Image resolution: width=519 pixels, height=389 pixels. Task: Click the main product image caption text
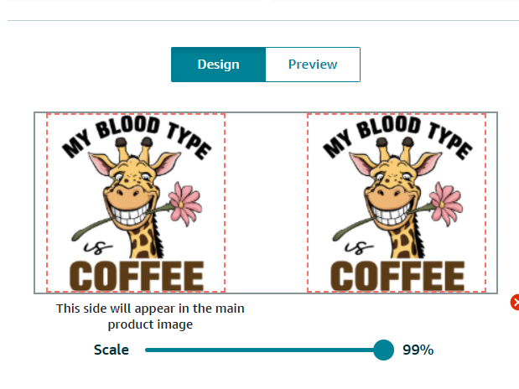click(x=150, y=316)
